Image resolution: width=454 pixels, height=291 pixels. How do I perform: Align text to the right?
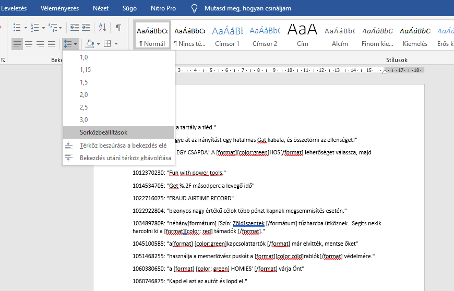(40, 44)
